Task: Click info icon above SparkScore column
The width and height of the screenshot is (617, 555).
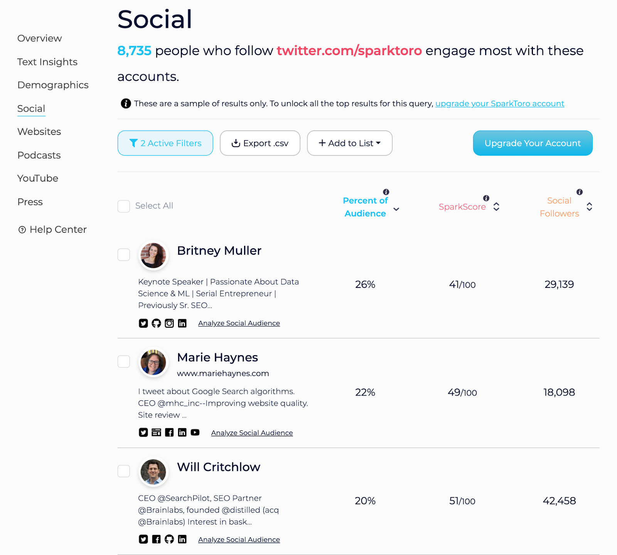Action: tap(486, 198)
